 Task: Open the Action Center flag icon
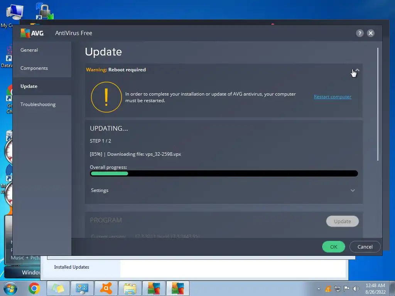click(347, 289)
